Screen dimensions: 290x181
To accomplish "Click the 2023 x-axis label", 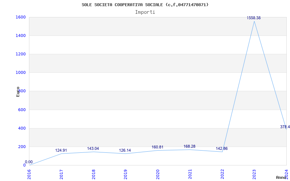I will click(254, 174).
